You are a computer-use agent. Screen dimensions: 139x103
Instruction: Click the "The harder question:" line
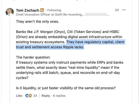pyautogui.click(x=33, y=57)
